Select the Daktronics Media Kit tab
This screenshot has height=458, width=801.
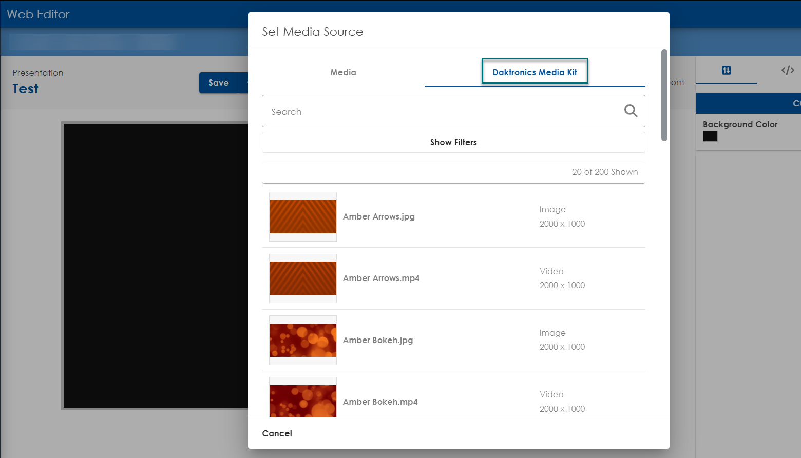pos(535,72)
